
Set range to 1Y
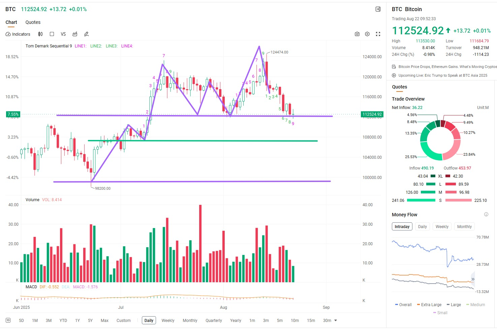click(x=77, y=320)
